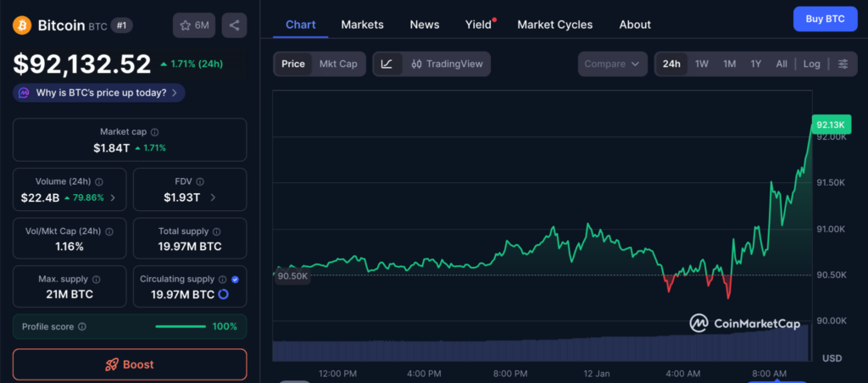The width and height of the screenshot is (868, 383).
Task: Click the Market cap info icon
Action: [154, 132]
